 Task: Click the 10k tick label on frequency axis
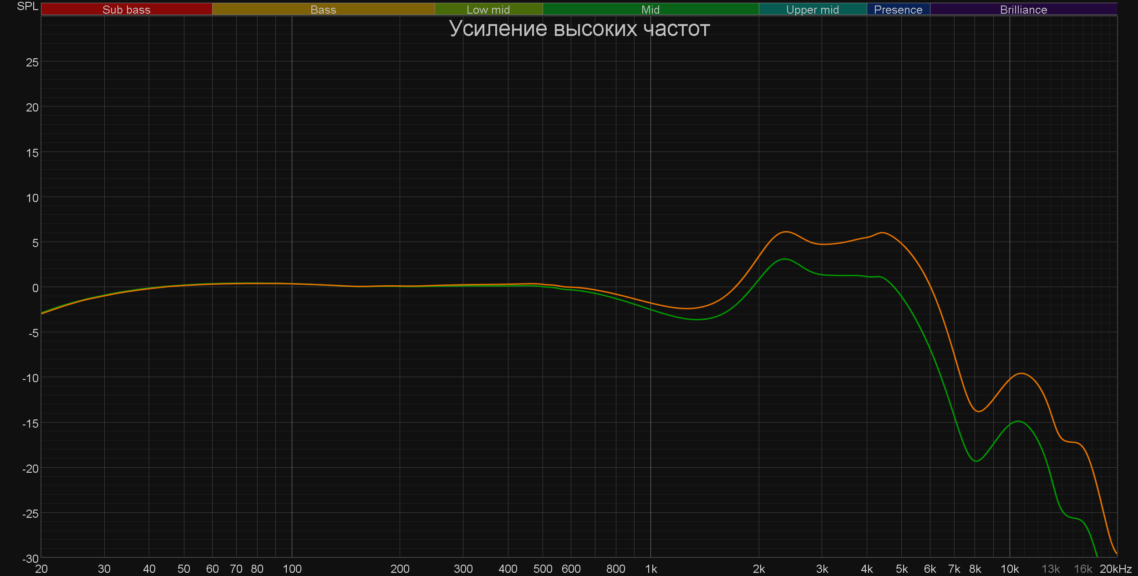point(1009,569)
